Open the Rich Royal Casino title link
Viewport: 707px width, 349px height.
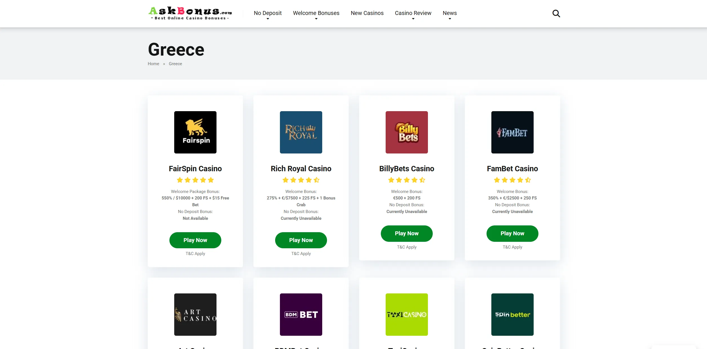(301, 169)
